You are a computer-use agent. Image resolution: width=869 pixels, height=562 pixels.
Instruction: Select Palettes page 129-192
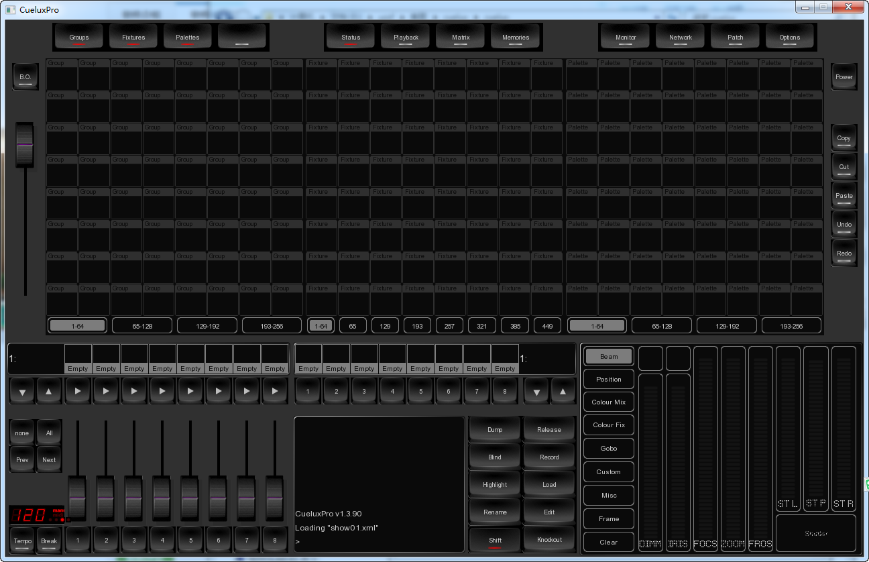click(x=727, y=326)
